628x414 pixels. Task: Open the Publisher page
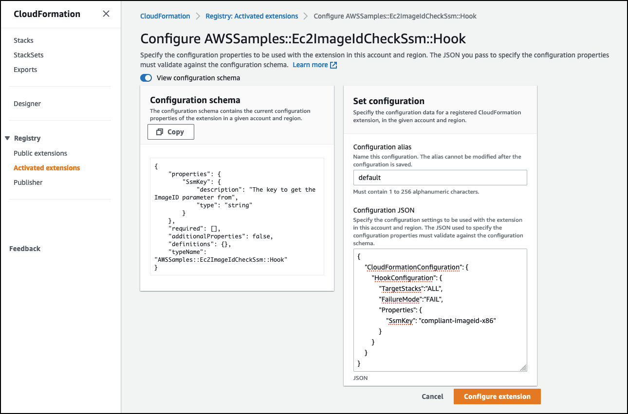pos(28,182)
